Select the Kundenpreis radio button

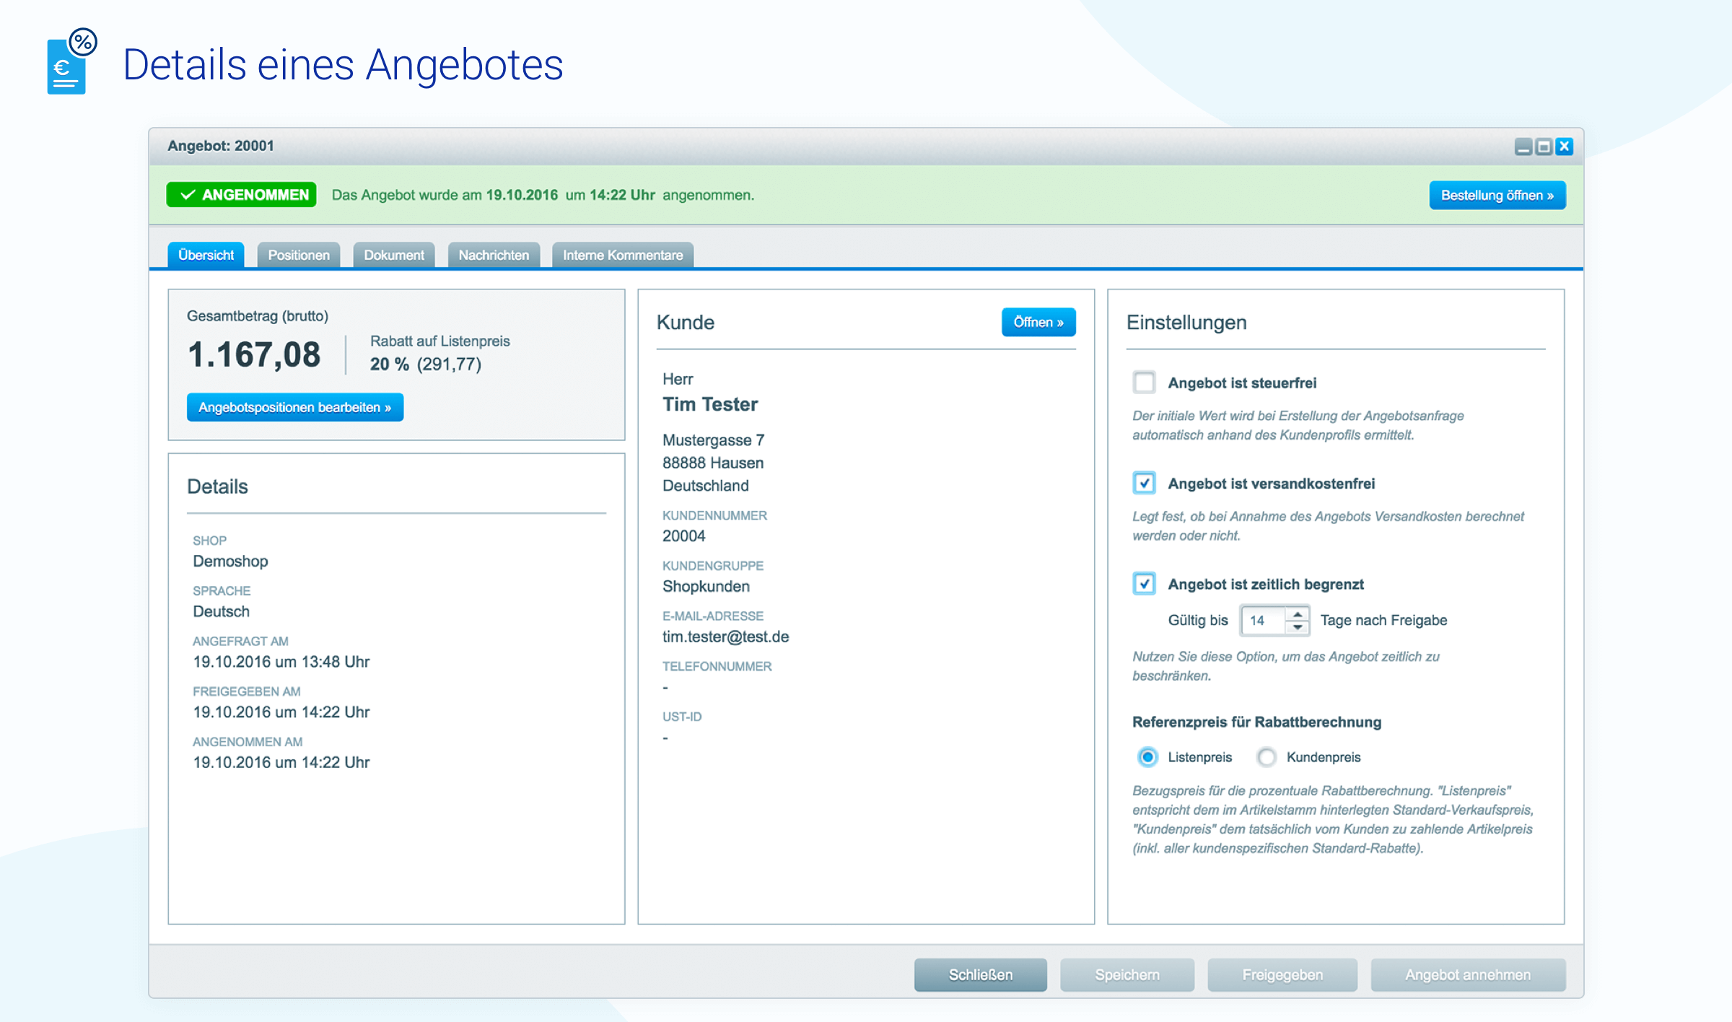click(x=1267, y=757)
